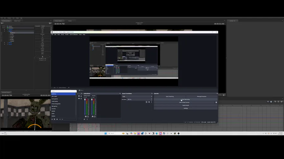
Task: Toggle lock icon of the second source row
Action: coord(81,98)
